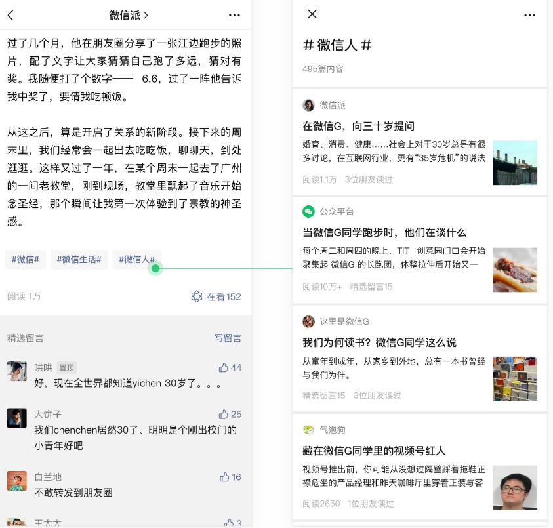Viewport: 553px width, 528px height.
Task: Close the 微信人 topic page with X
Action: [312, 14]
